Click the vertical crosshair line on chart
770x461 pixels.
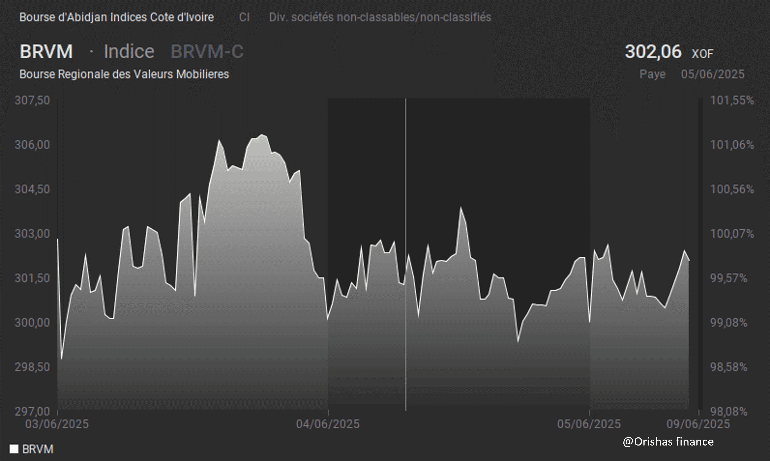[x=406, y=255]
